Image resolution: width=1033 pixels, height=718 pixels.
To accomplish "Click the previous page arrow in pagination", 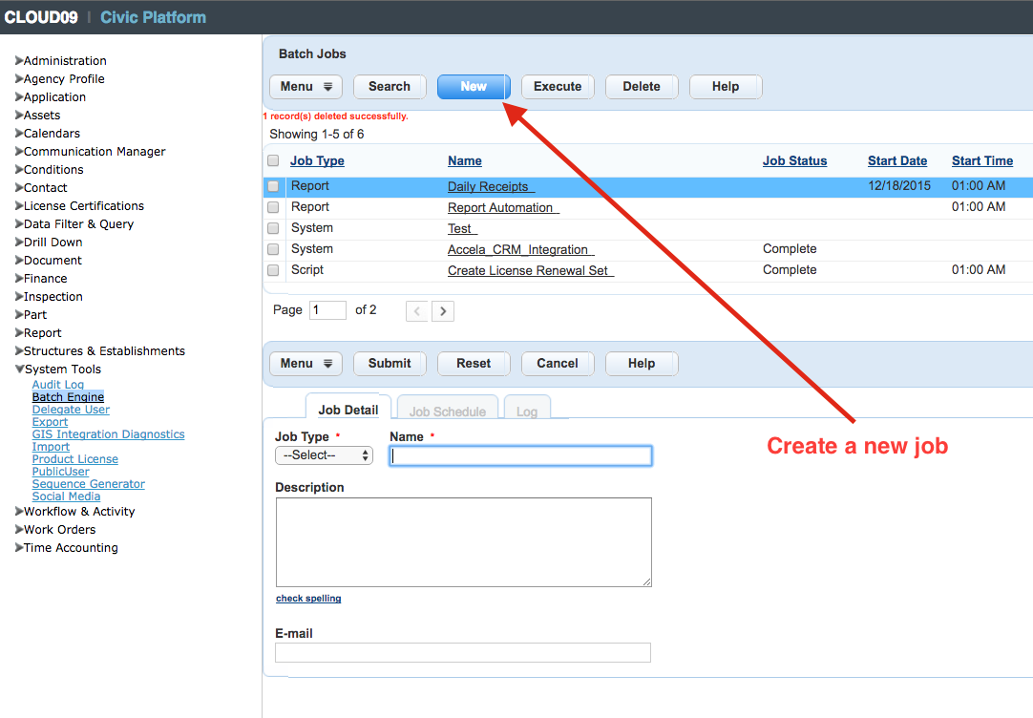I will [x=417, y=311].
